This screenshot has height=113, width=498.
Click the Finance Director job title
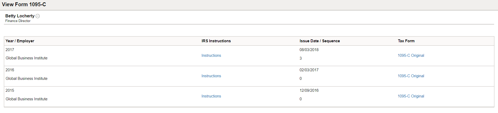pyautogui.click(x=18, y=21)
